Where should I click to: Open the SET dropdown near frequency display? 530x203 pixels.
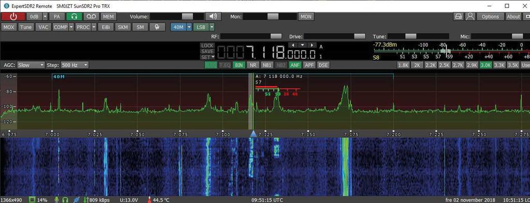coord(207,57)
